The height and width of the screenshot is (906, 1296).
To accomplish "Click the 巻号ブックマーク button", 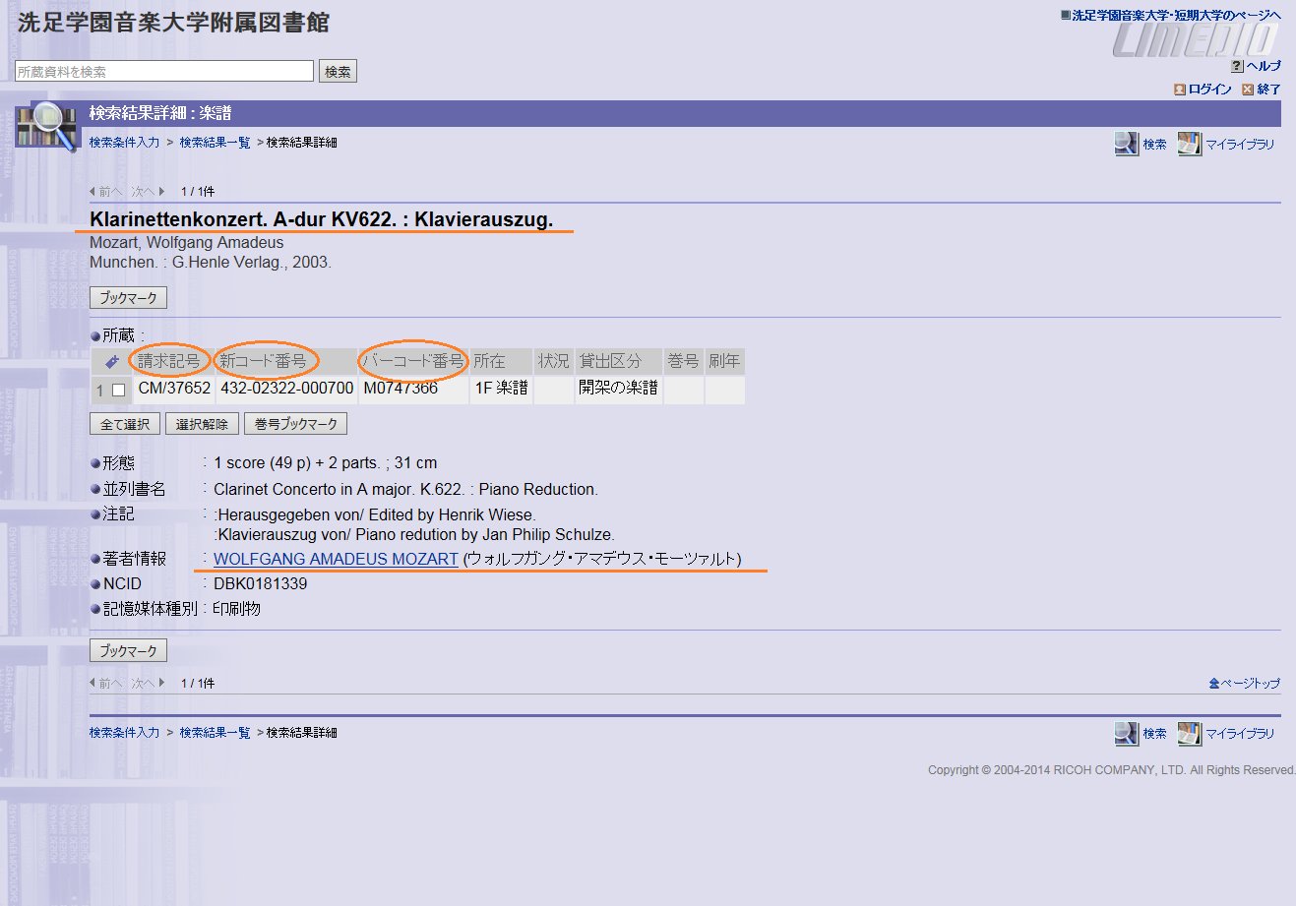I will click(295, 424).
